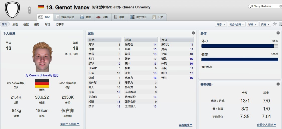282x129 pixels.
Task: Open the 转会及合约 tab
Action: 65,17
